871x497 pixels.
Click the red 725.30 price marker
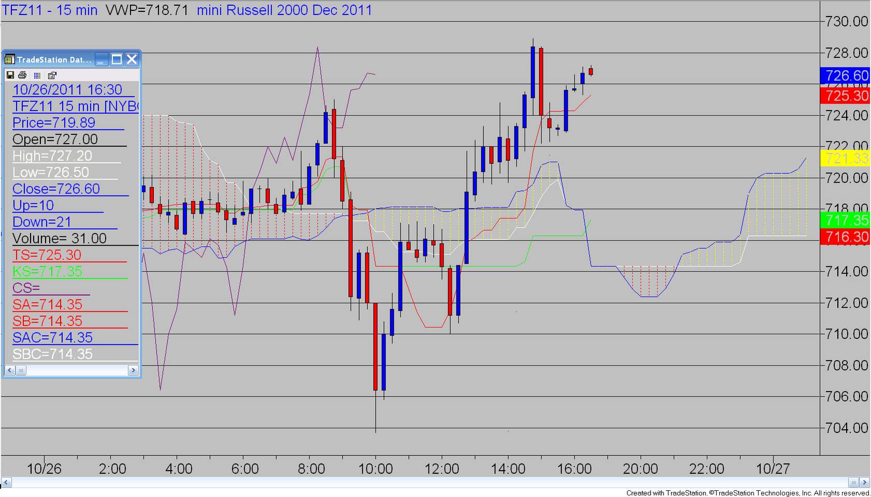coord(845,96)
